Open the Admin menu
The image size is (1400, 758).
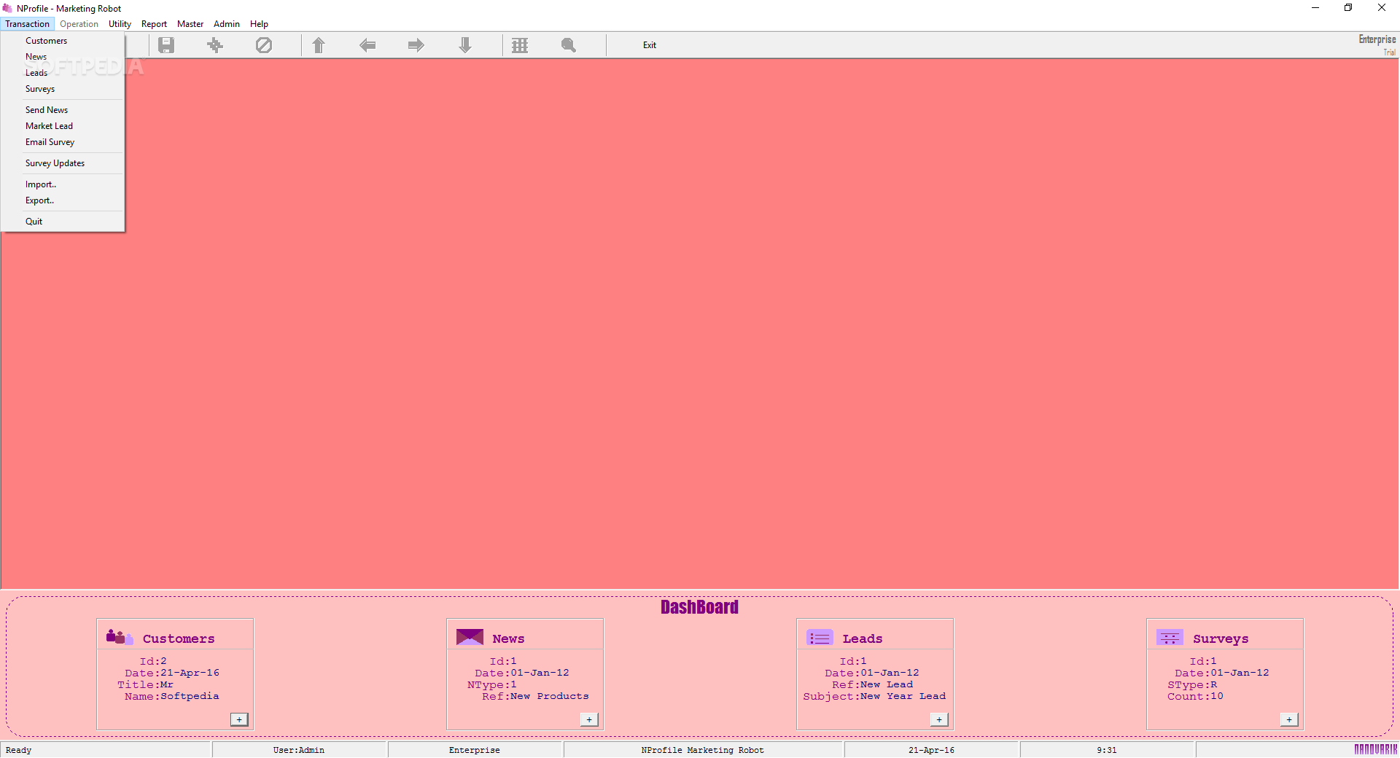pyautogui.click(x=226, y=24)
